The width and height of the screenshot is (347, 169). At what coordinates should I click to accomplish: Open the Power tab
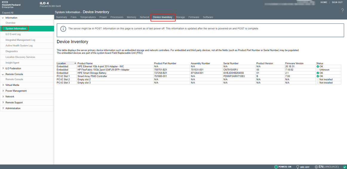tap(103, 17)
